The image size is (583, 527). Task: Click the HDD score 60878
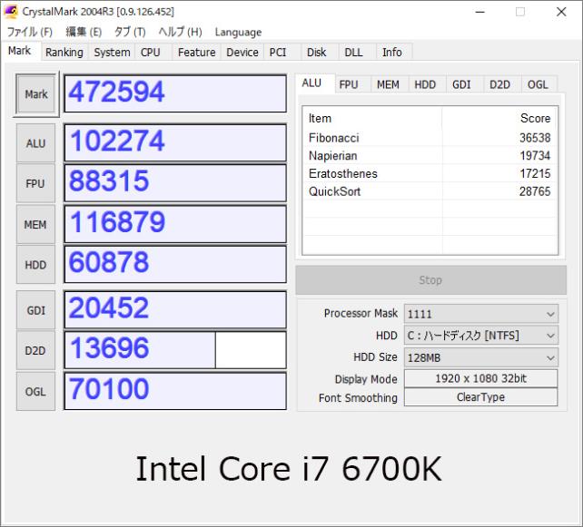coord(175,264)
